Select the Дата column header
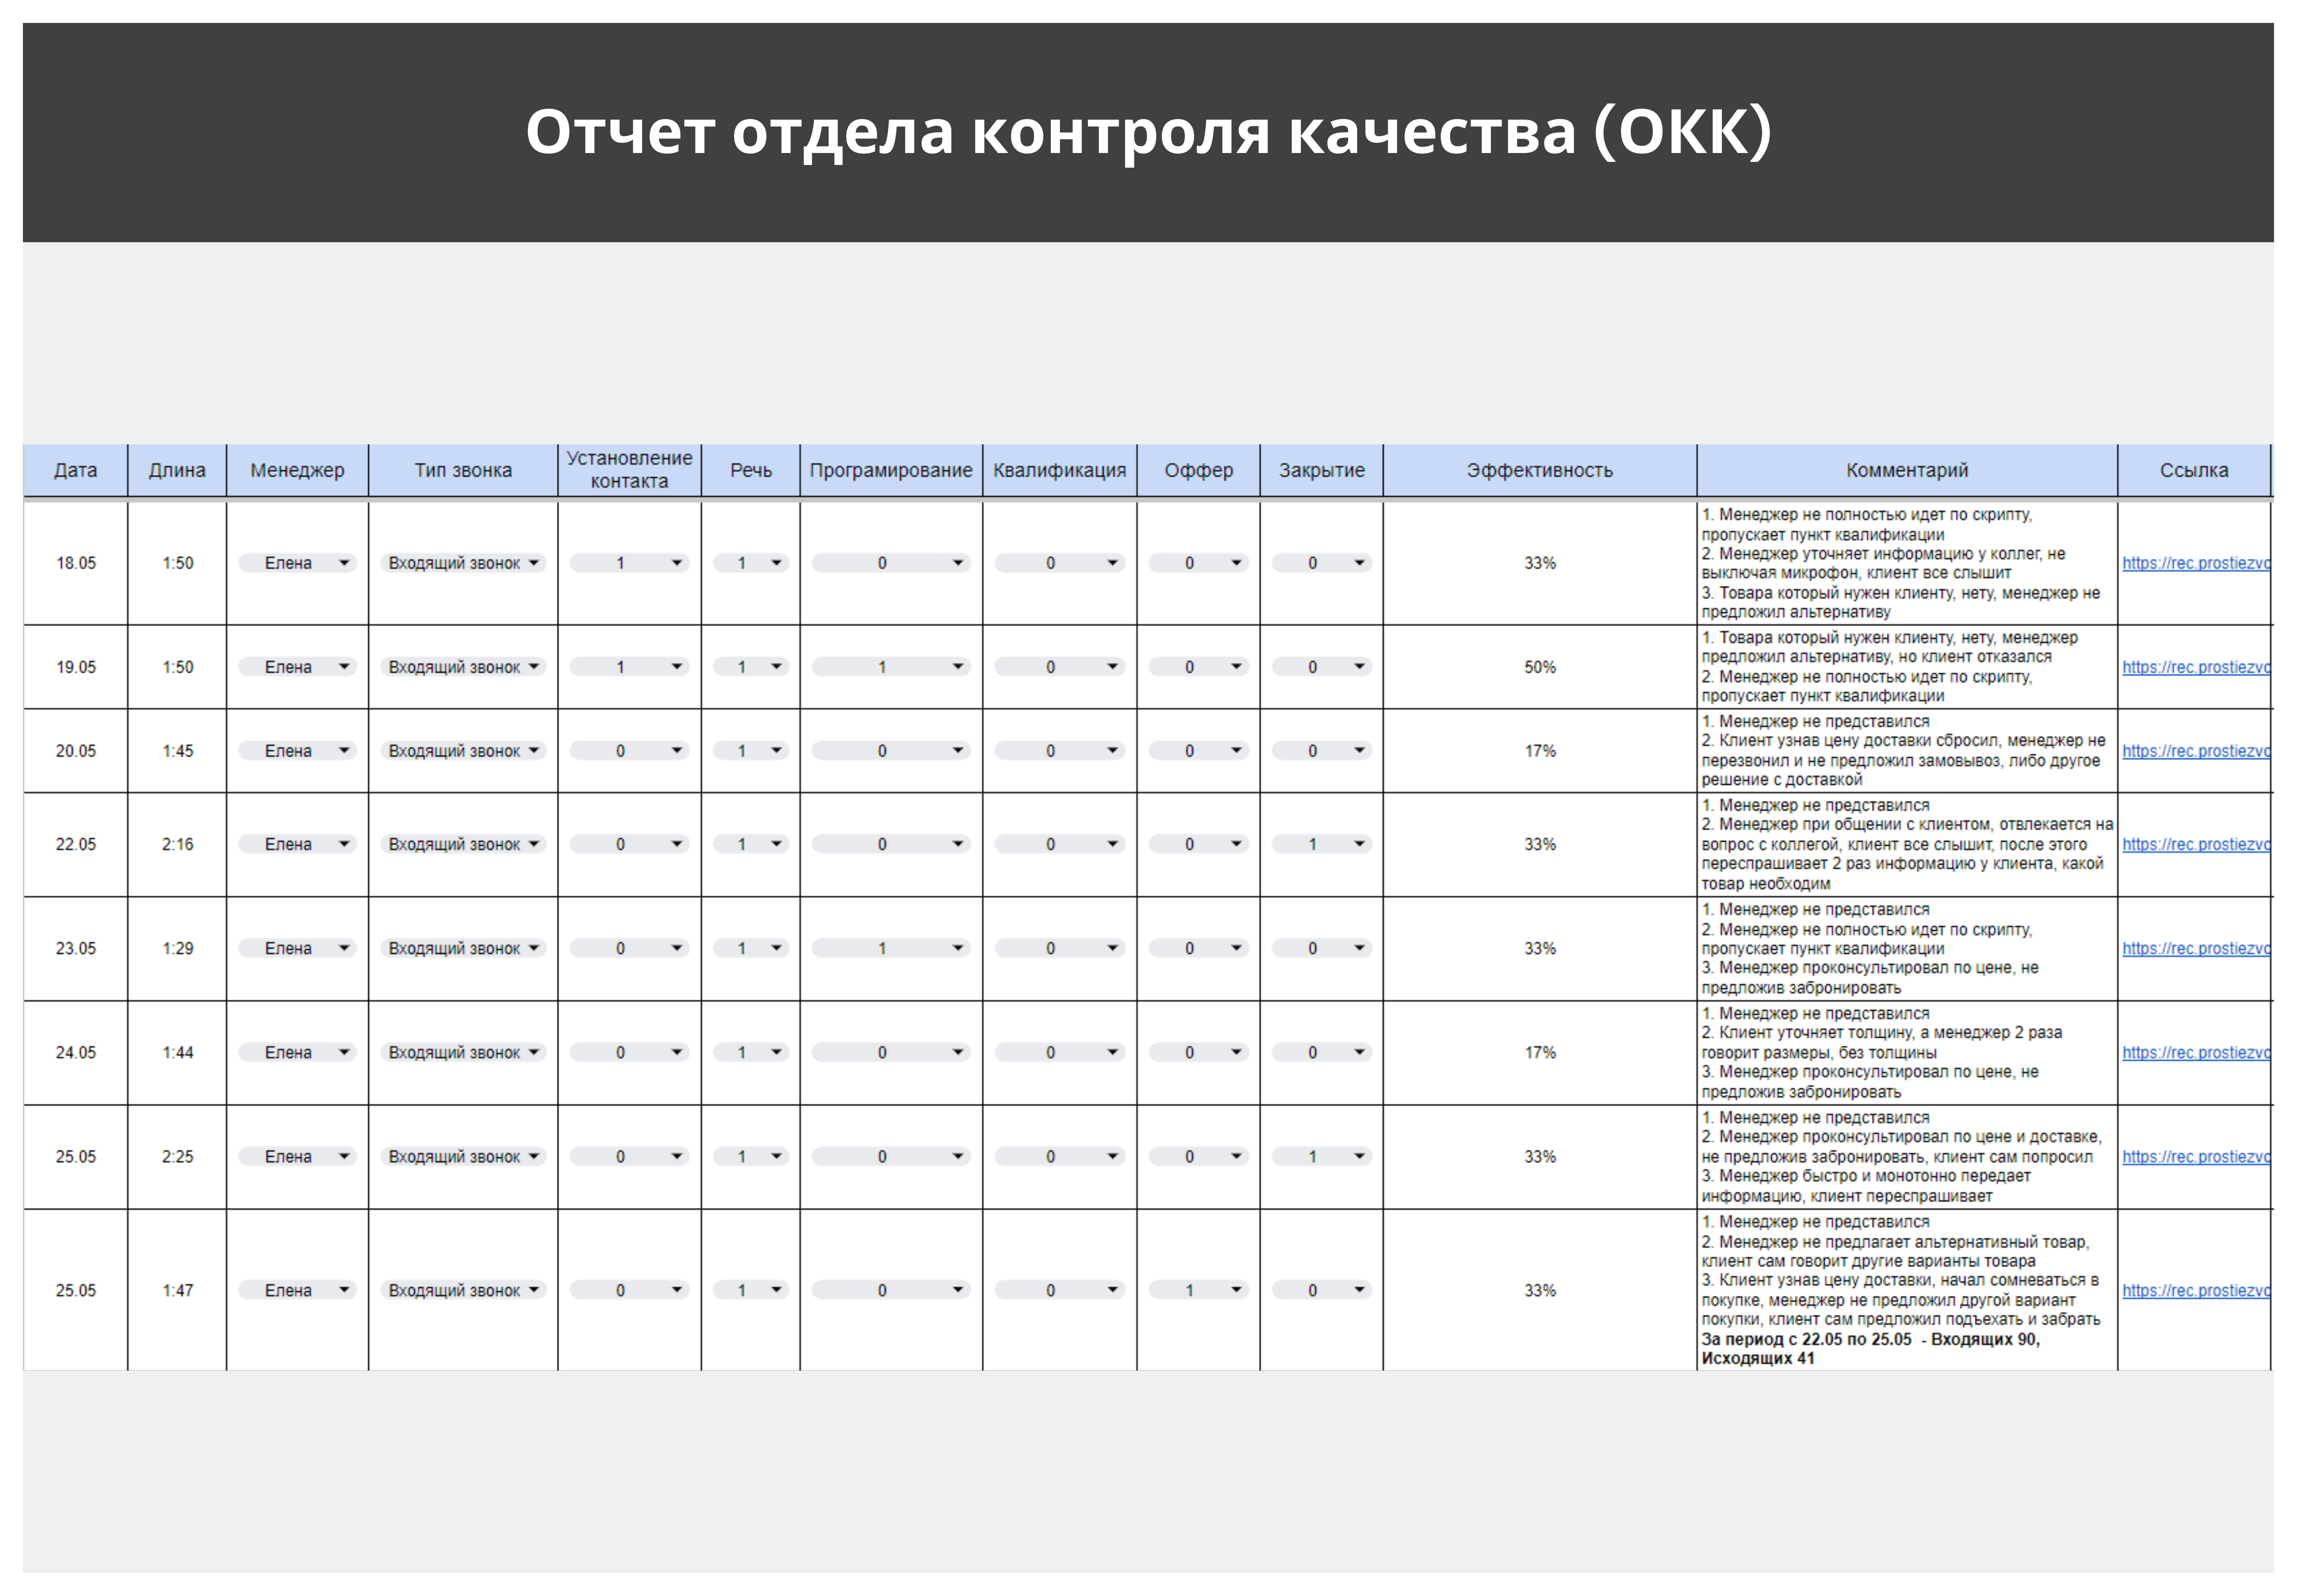Viewport: 2297px width, 1596px height. tap(75, 470)
